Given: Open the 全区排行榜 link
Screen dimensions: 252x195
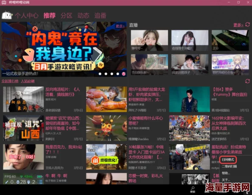Looking at the screenshot, I should click(10, 81).
